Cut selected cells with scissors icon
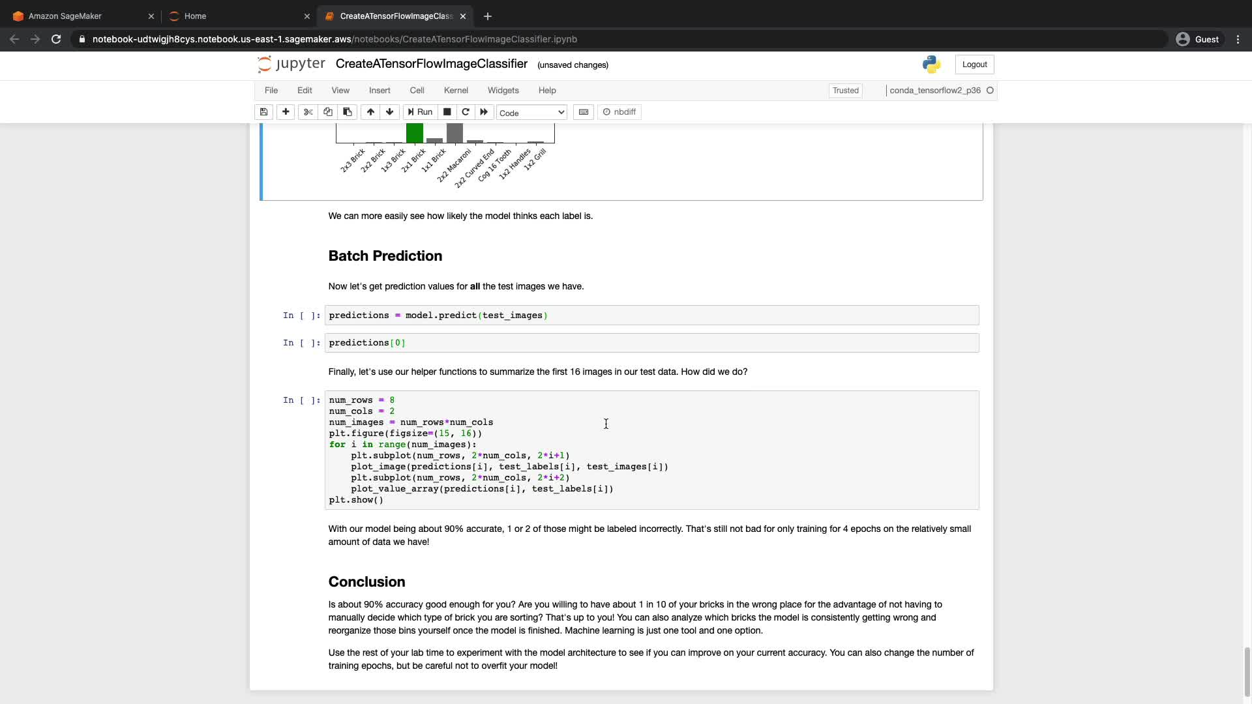This screenshot has height=704, width=1252. 308,112
